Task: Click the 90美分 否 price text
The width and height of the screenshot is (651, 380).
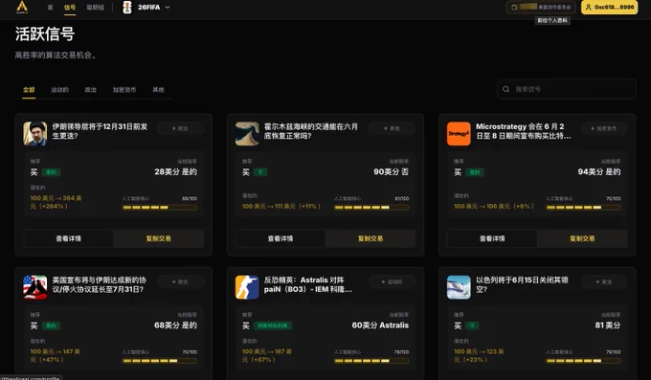Action: pyautogui.click(x=392, y=172)
